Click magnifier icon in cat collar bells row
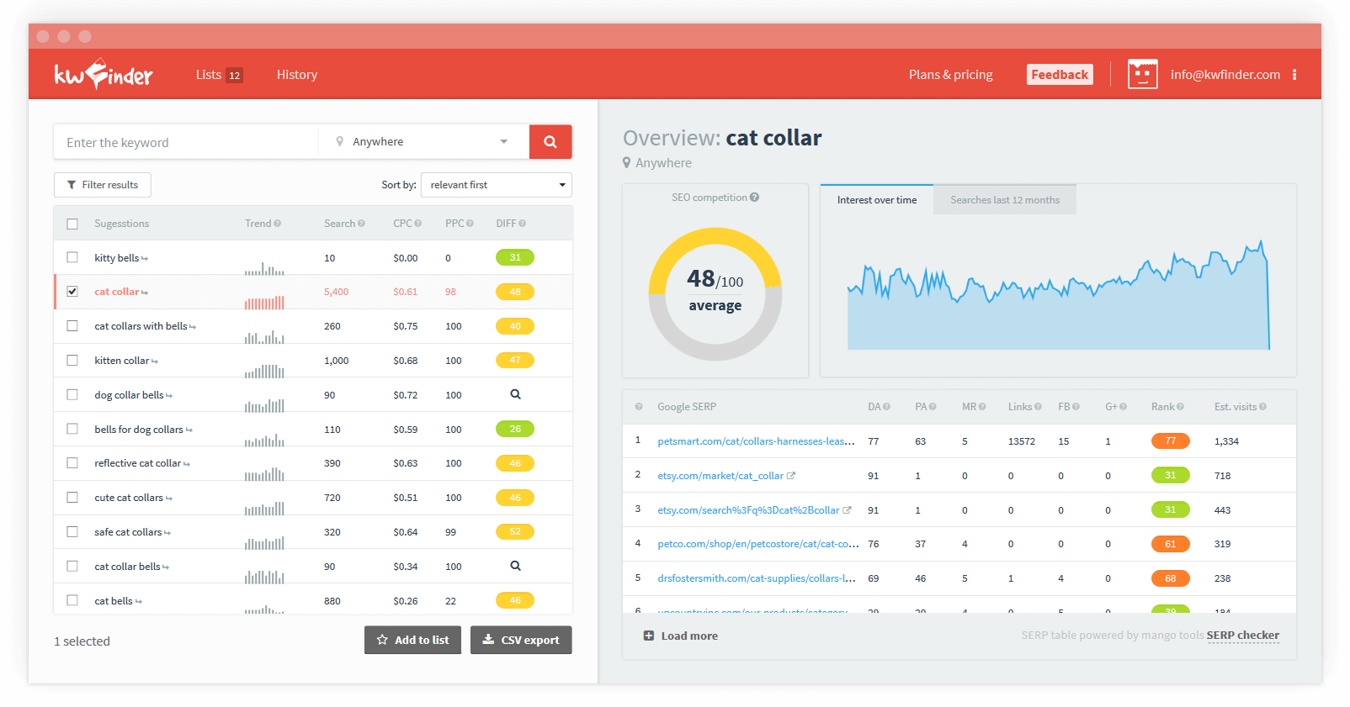The height and width of the screenshot is (707, 1350). click(x=515, y=566)
